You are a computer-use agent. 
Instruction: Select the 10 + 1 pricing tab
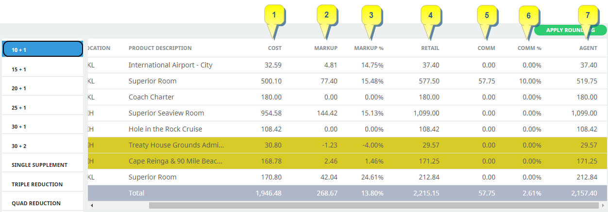pos(42,49)
